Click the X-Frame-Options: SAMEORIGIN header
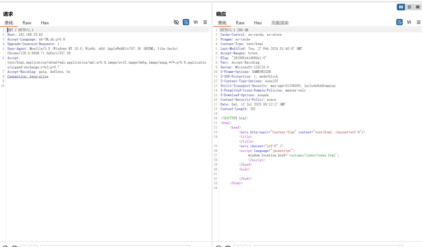The height and width of the screenshot is (247, 422). click(x=245, y=72)
